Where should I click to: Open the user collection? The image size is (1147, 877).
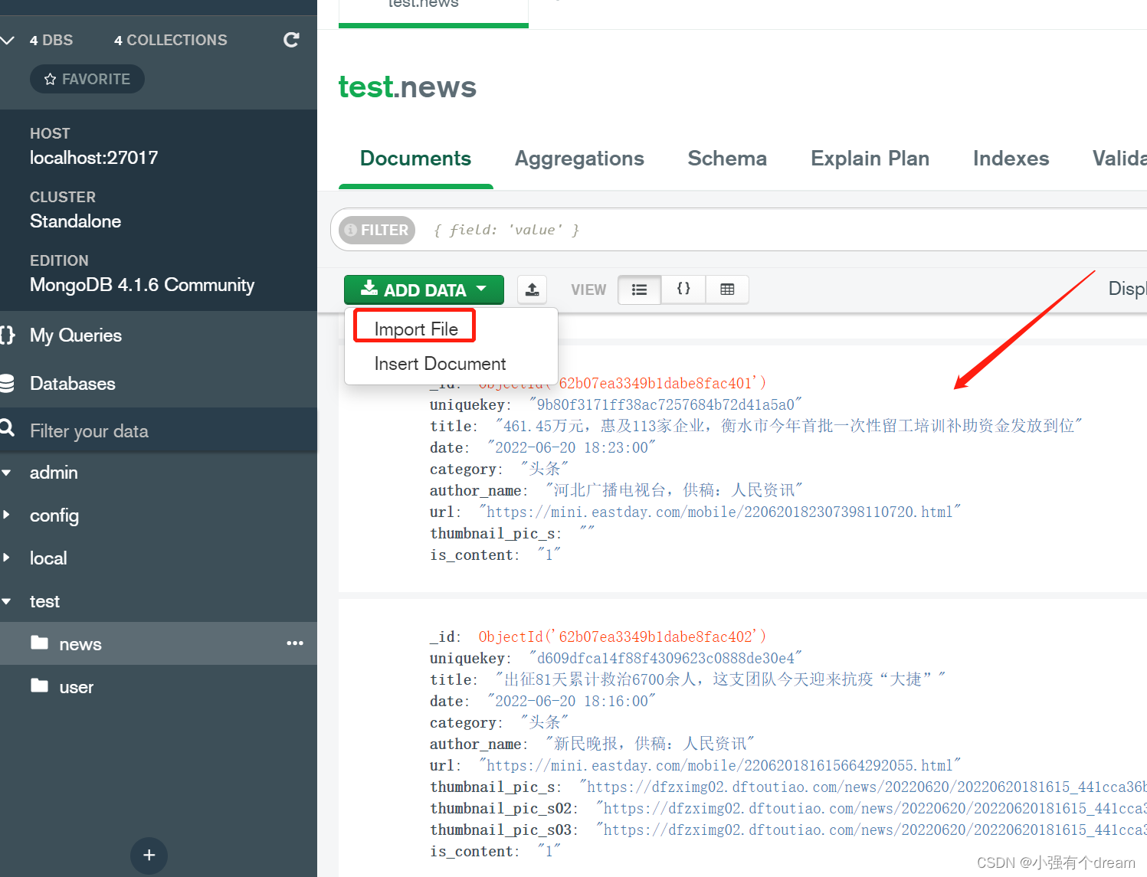pos(77,687)
